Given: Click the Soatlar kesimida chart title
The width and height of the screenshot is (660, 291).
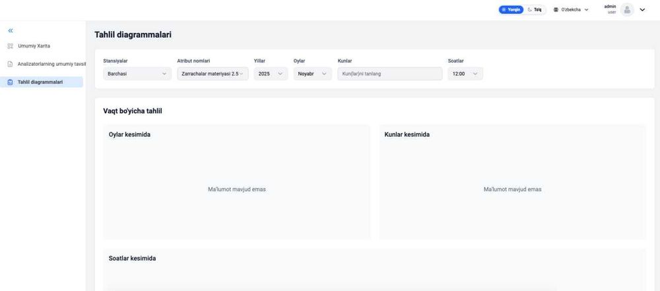Looking at the screenshot, I should coord(132,258).
